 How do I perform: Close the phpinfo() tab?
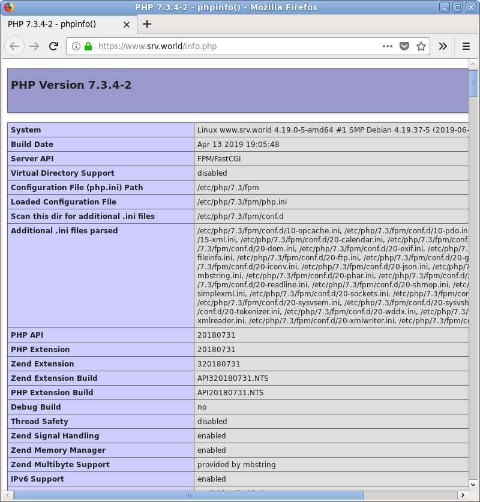[x=126, y=25]
